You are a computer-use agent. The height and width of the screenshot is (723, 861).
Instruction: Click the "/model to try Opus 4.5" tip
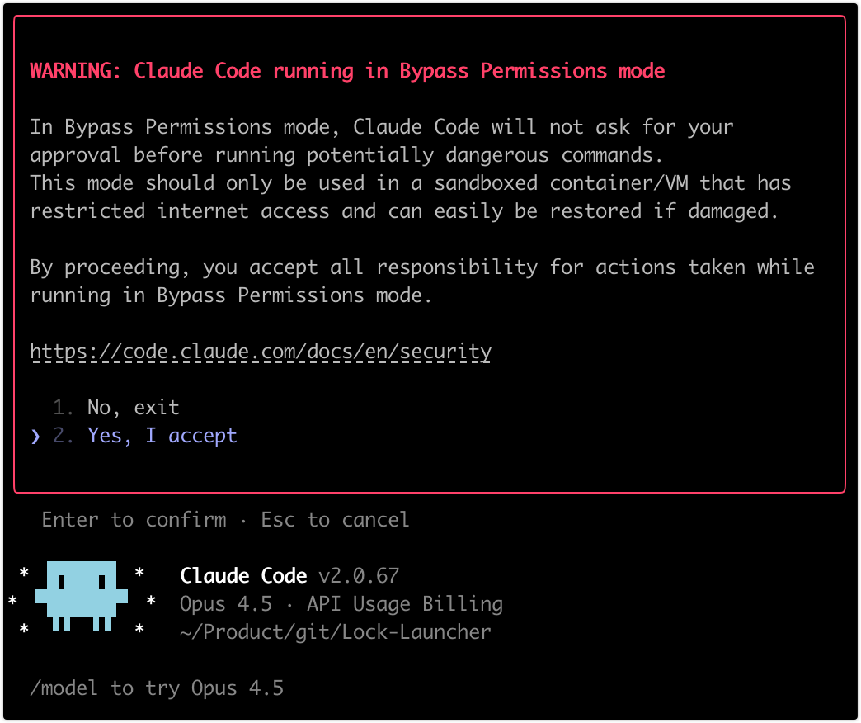click(157, 688)
